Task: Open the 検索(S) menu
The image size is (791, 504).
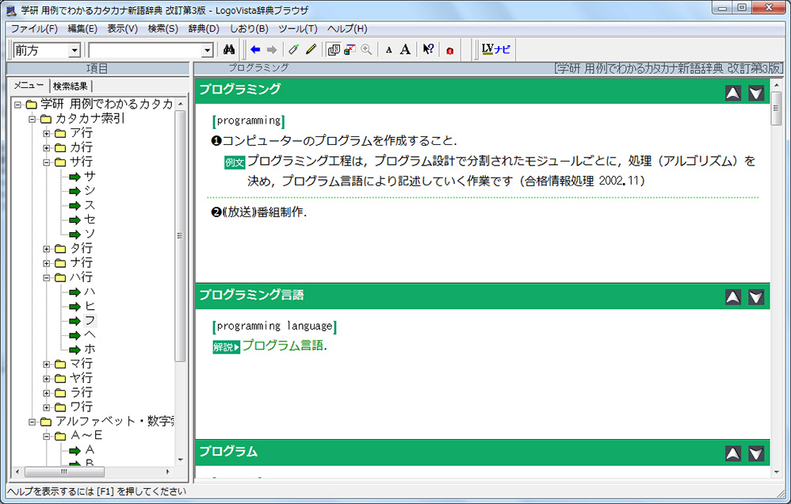Action: [162, 29]
